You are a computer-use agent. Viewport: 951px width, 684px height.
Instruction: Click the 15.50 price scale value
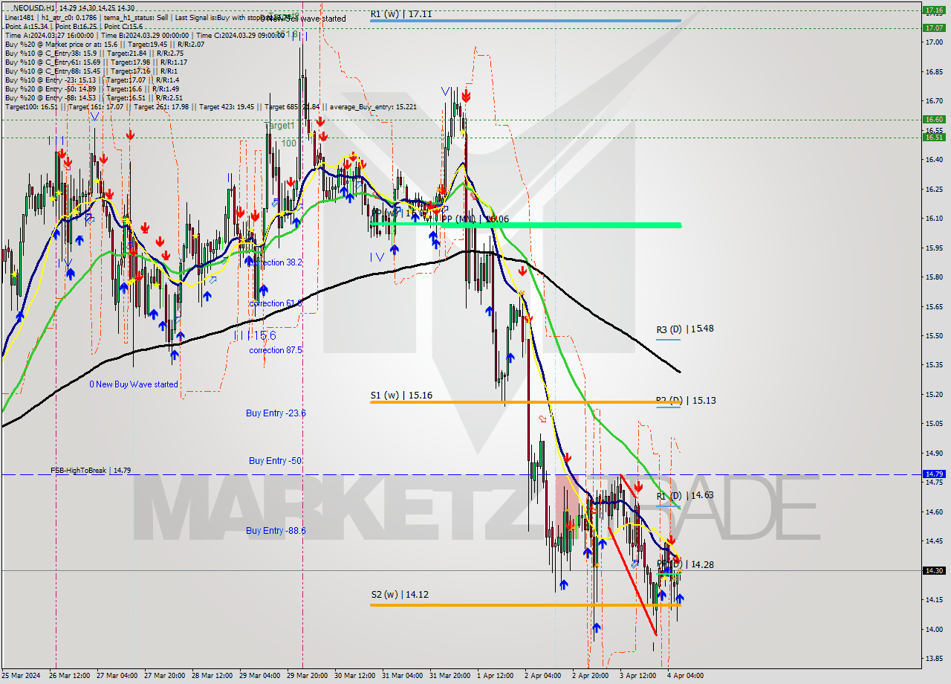pos(934,336)
